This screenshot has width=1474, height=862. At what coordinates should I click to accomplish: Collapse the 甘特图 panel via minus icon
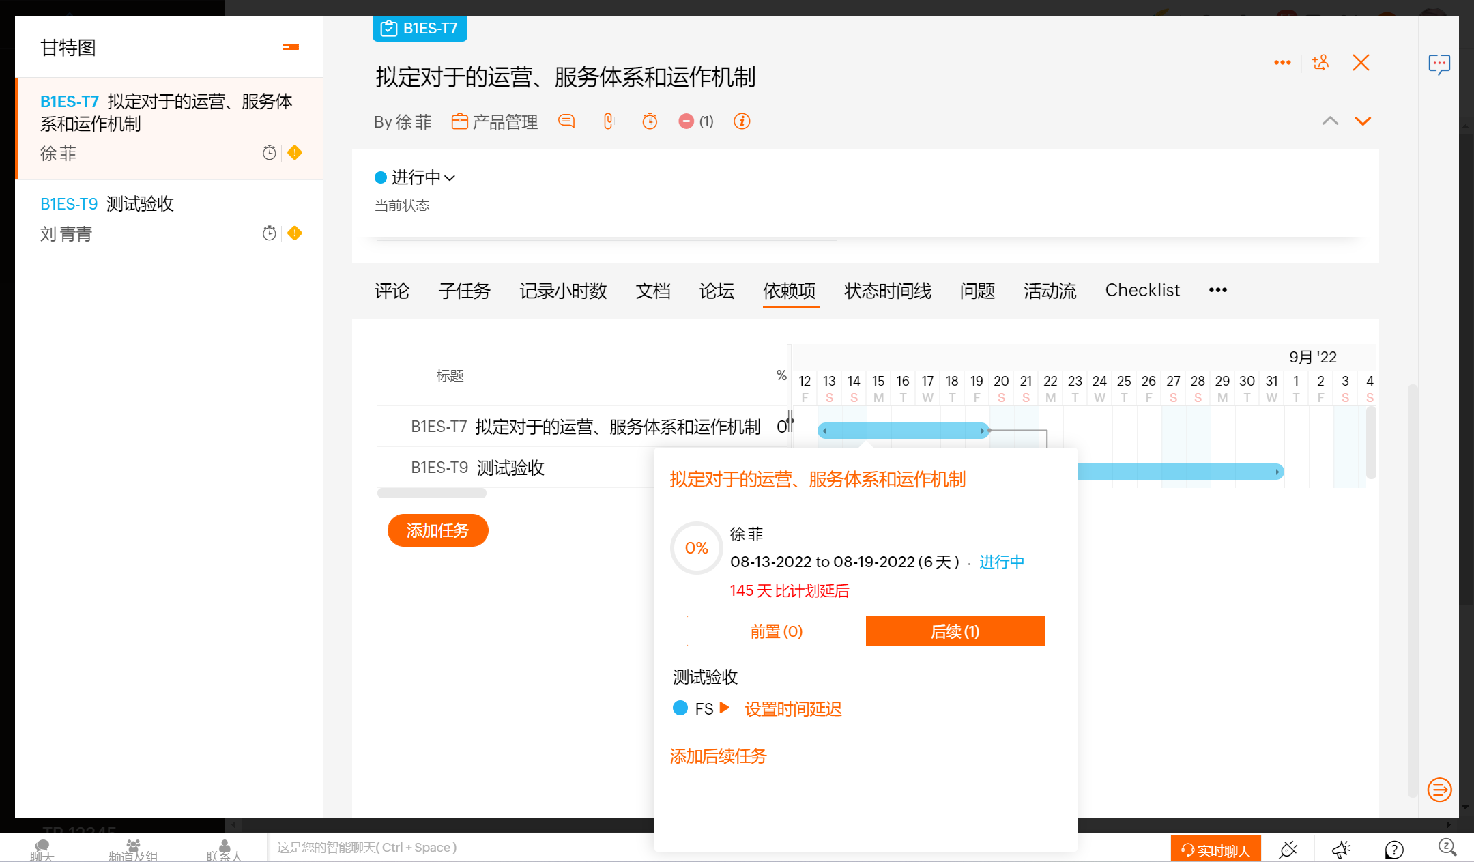click(x=291, y=47)
